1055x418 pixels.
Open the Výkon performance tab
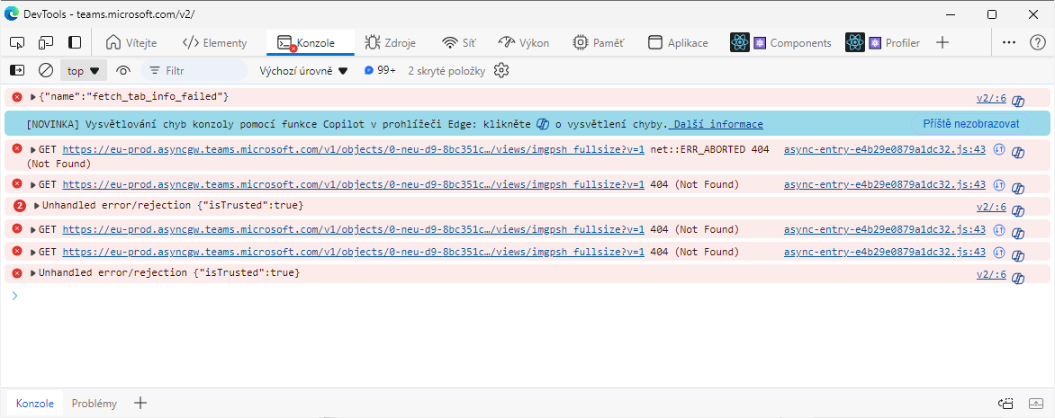tap(524, 42)
